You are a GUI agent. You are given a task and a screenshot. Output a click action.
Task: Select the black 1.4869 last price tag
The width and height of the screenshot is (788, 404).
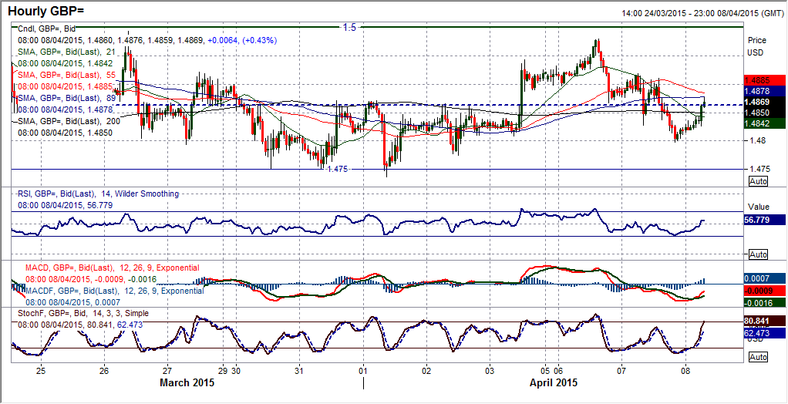click(x=764, y=102)
